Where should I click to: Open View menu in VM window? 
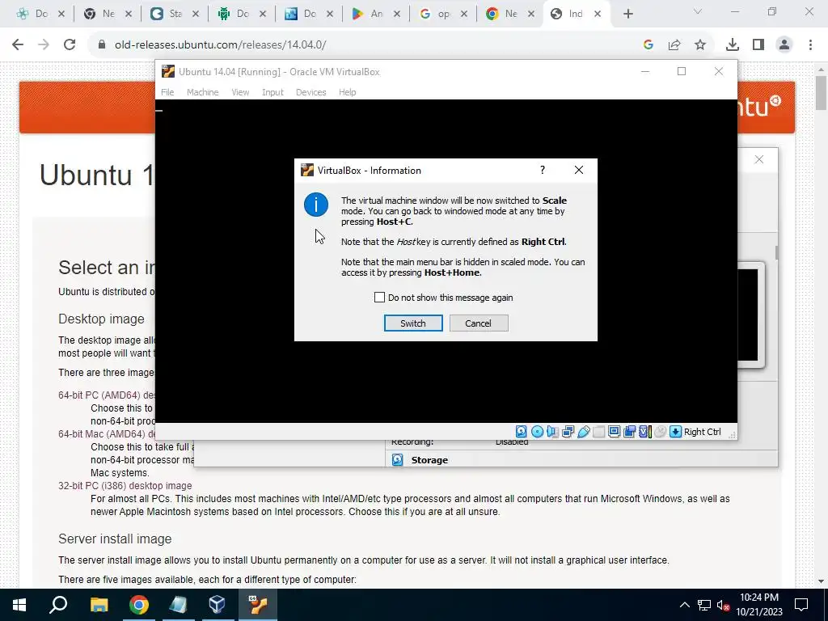[x=240, y=92]
